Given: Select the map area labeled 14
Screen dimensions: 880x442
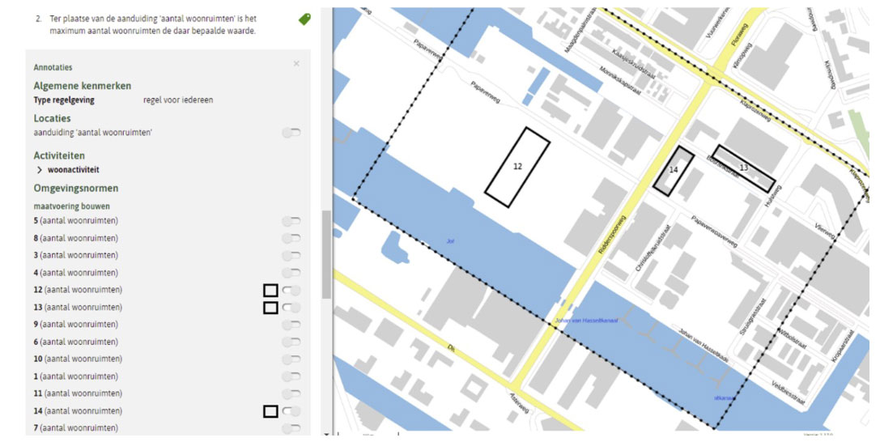Looking at the screenshot, I should (x=674, y=170).
